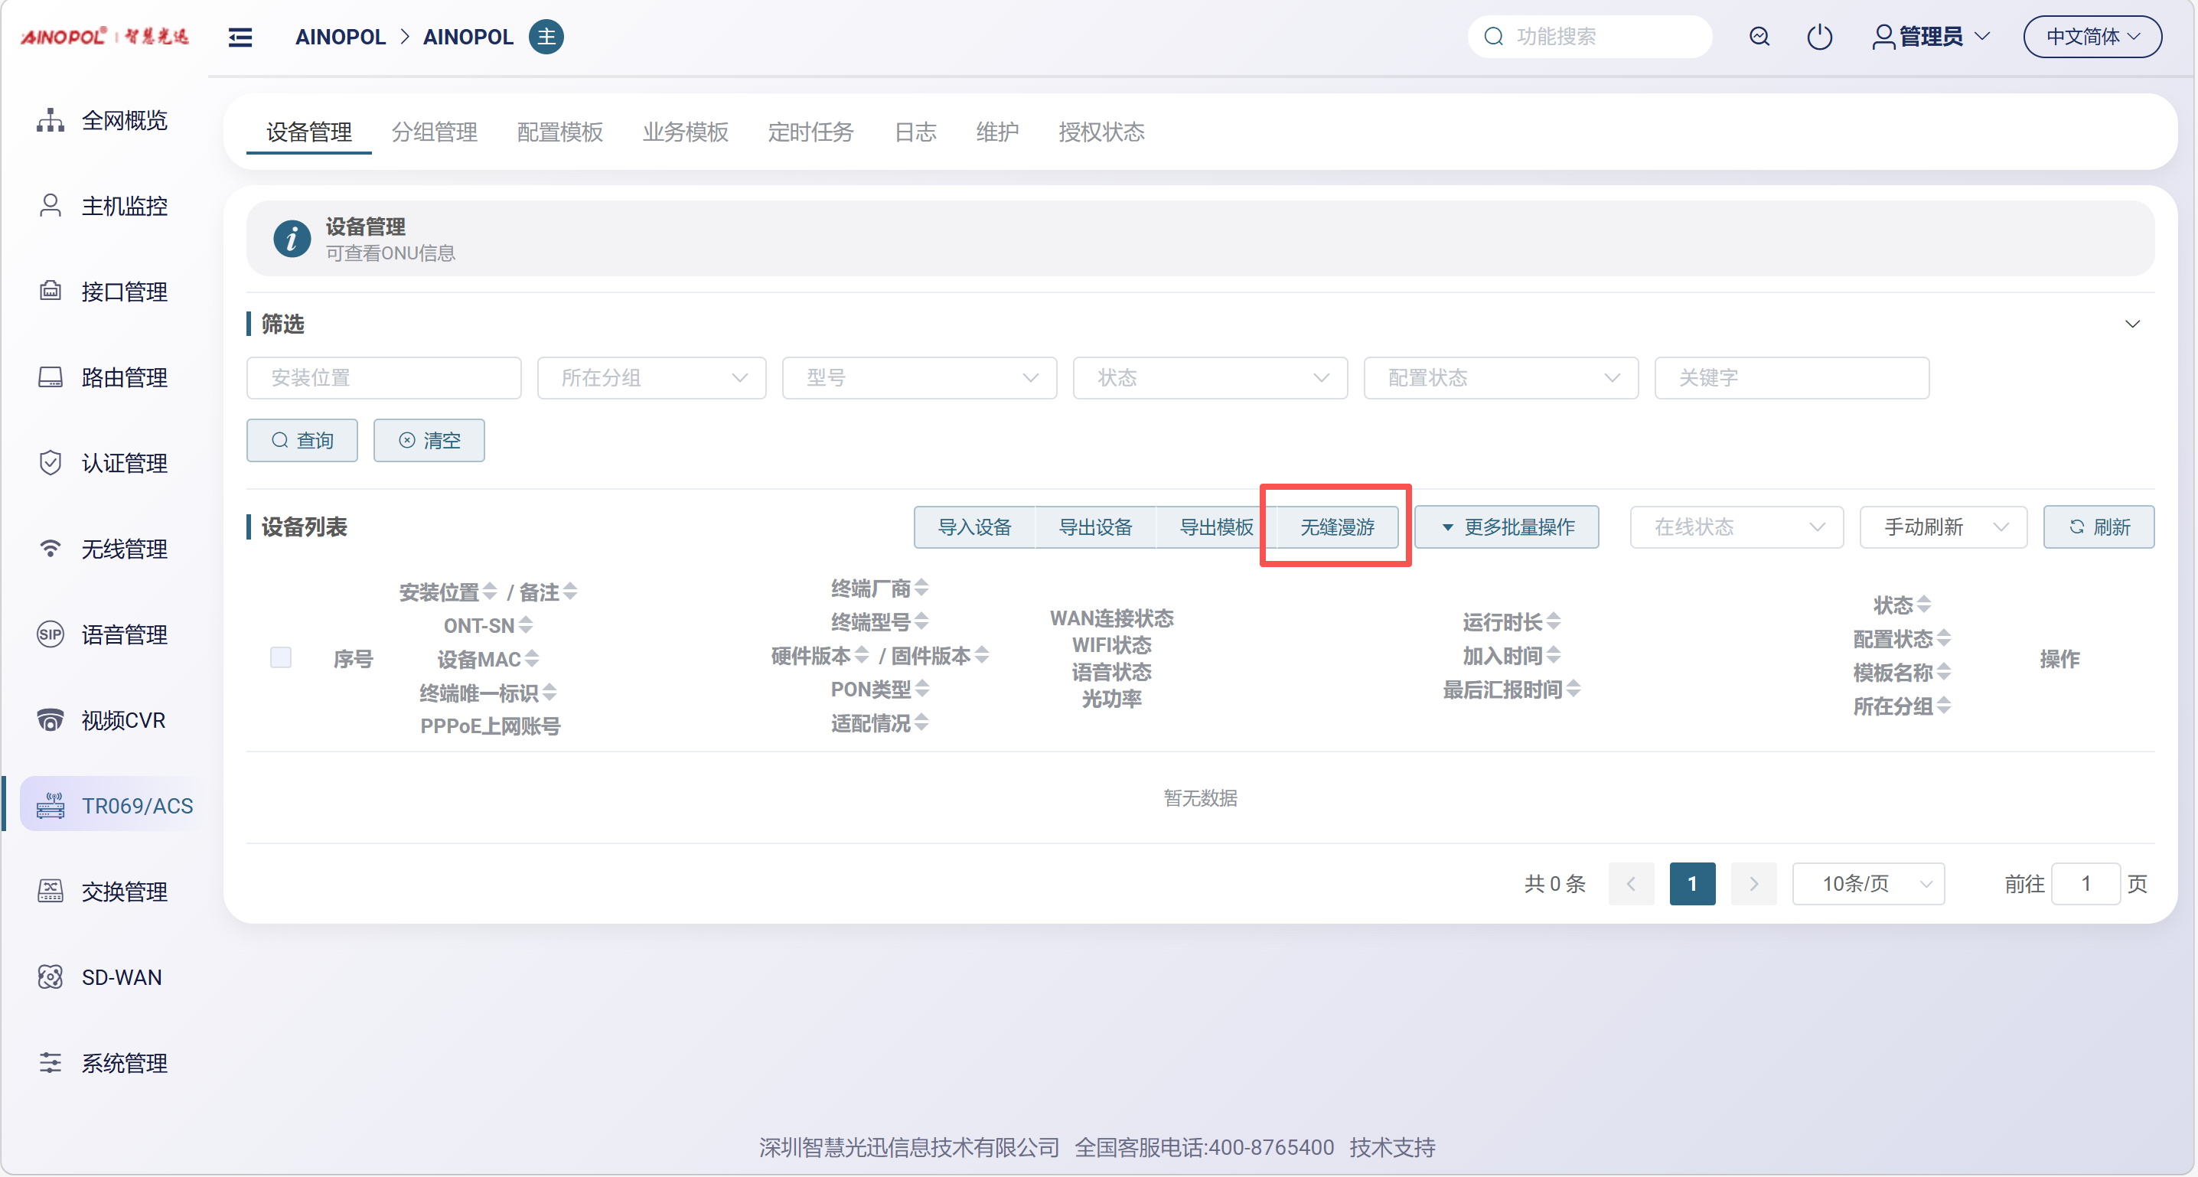Sort by 运行时长 column arrows

[1553, 621]
